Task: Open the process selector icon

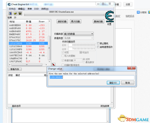Action: click(x=10, y=13)
